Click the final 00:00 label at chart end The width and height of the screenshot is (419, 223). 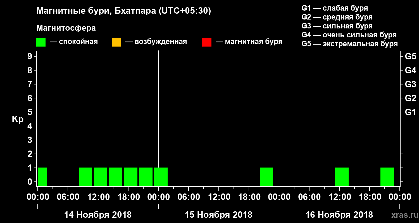pos(400,197)
